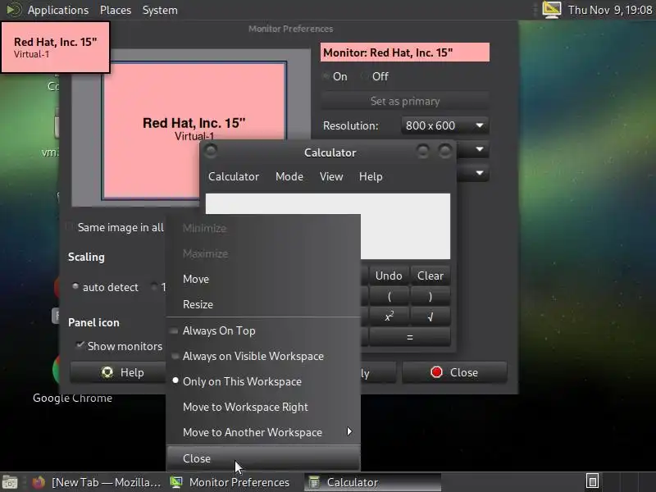The image size is (656, 492).
Task: Open the Resolution 800 x 600 dropdown
Action: [x=444, y=125]
